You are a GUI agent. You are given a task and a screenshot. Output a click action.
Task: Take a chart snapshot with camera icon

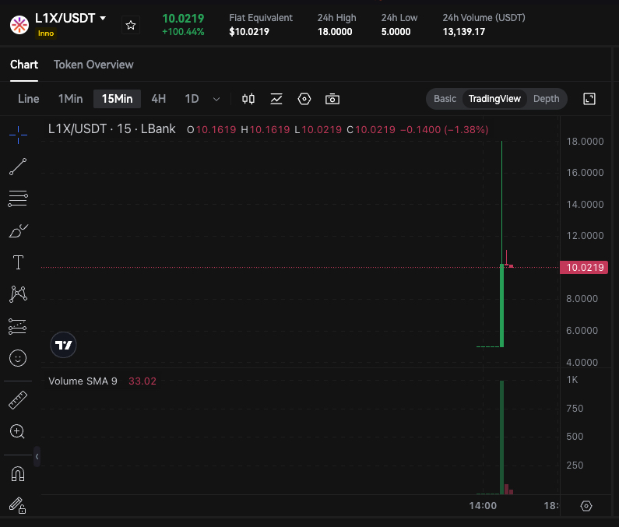click(332, 99)
